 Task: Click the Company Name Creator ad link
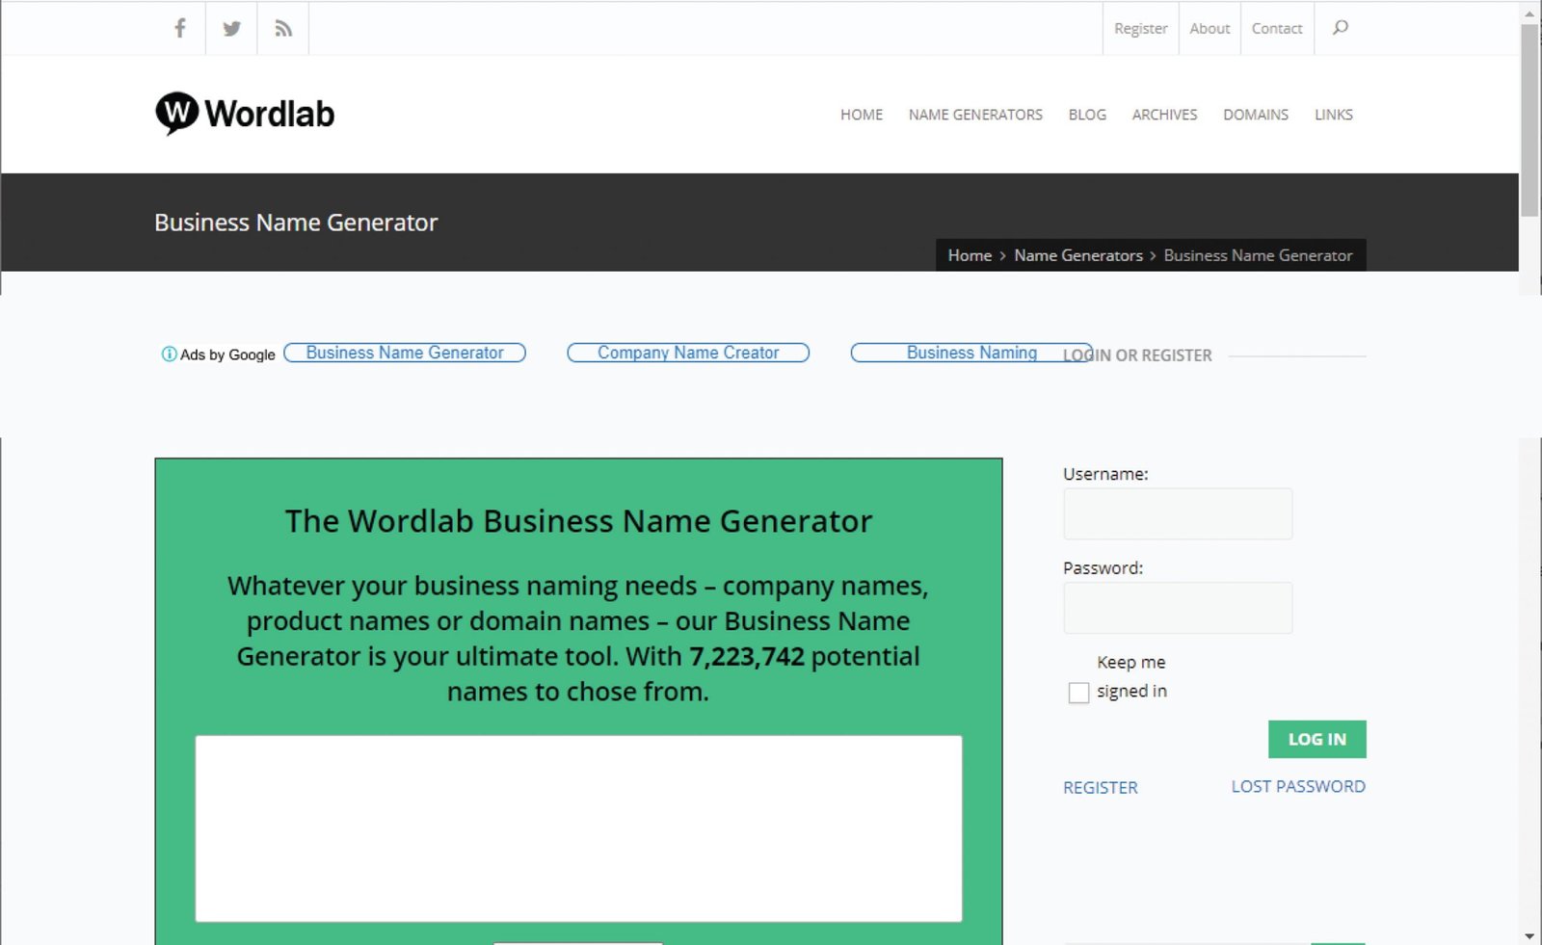[x=688, y=353]
